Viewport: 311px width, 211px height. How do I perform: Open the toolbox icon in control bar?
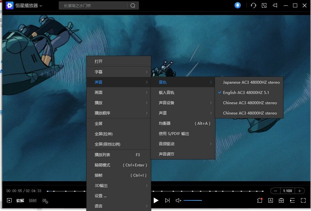tap(281, 200)
